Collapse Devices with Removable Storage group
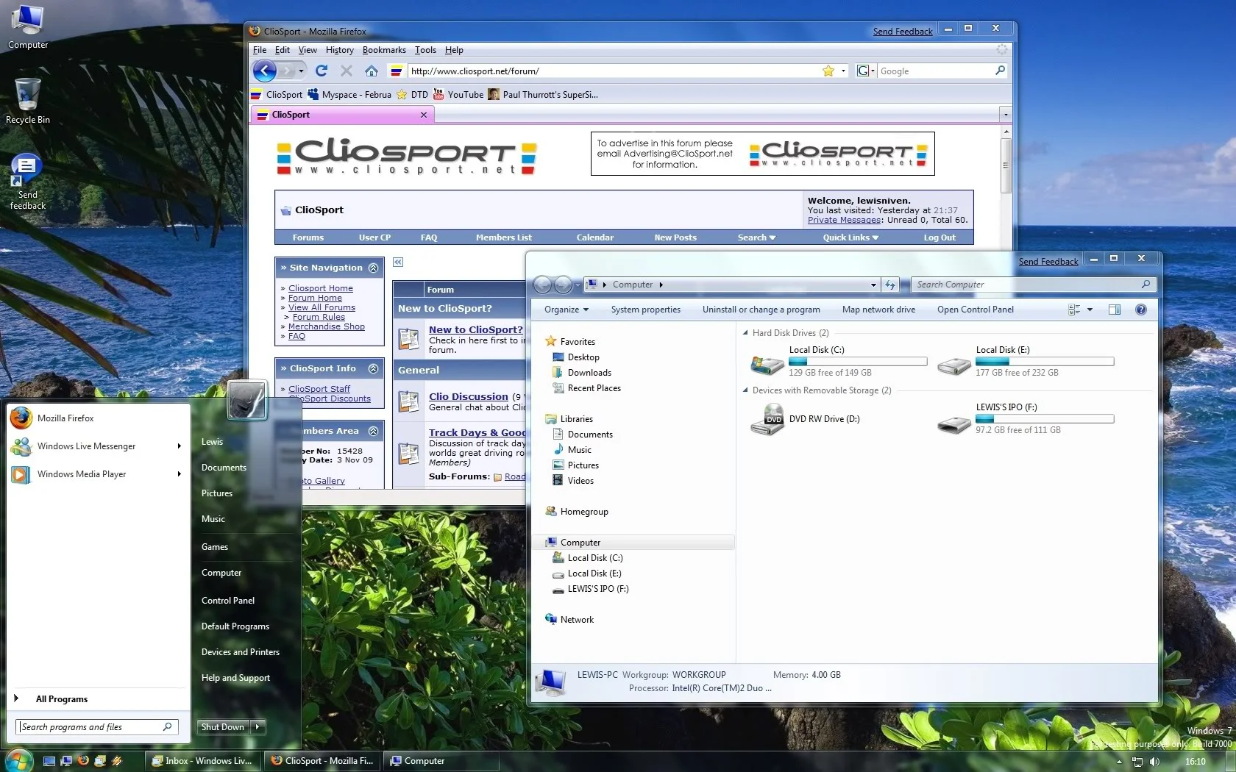 745,390
